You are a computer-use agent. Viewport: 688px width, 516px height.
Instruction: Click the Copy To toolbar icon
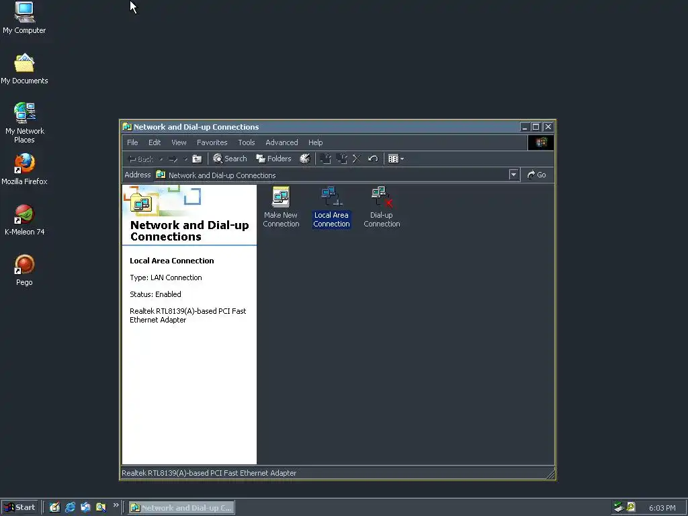(x=341, y=159)
